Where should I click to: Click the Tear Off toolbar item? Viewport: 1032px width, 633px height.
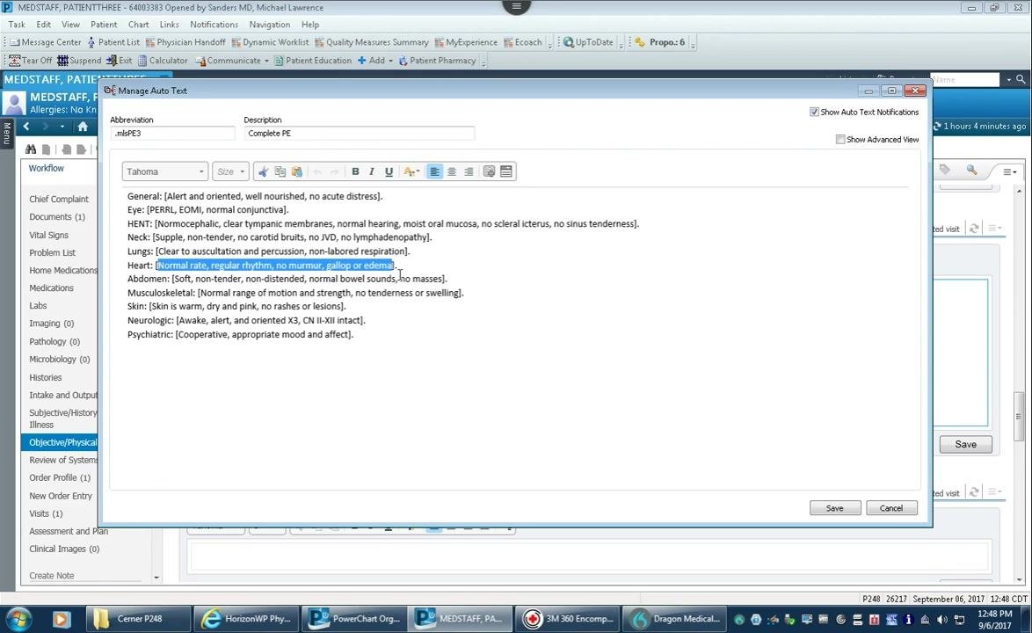pos(30,61)
